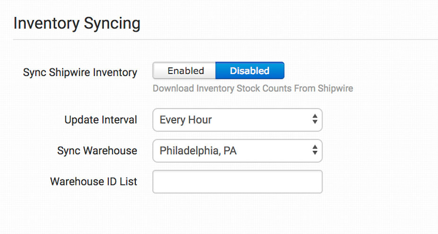Screen dimensions: 438x234
Task: Open the Sync Warehouse dropdown
Action: click(x=237, y=151)
